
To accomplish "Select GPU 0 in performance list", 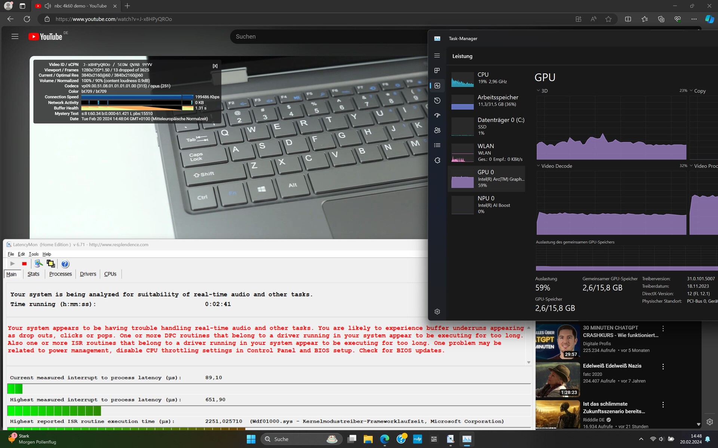I will coord(486,178).
